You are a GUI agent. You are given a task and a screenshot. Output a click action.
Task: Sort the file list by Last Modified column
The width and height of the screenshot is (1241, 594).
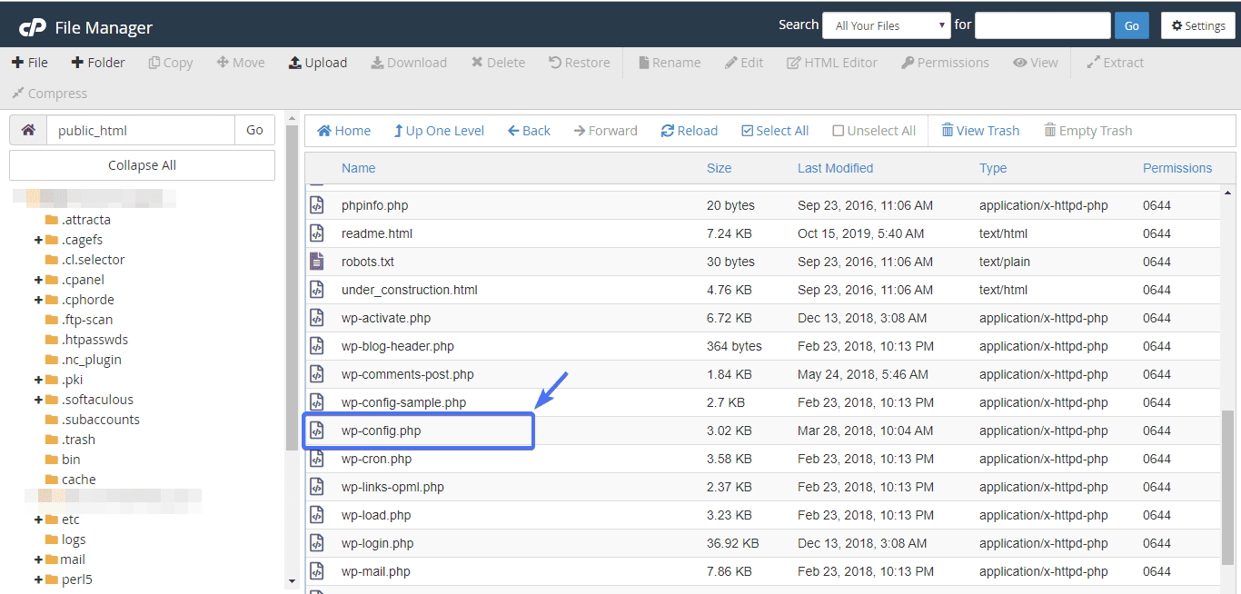[x=835, y=168]
